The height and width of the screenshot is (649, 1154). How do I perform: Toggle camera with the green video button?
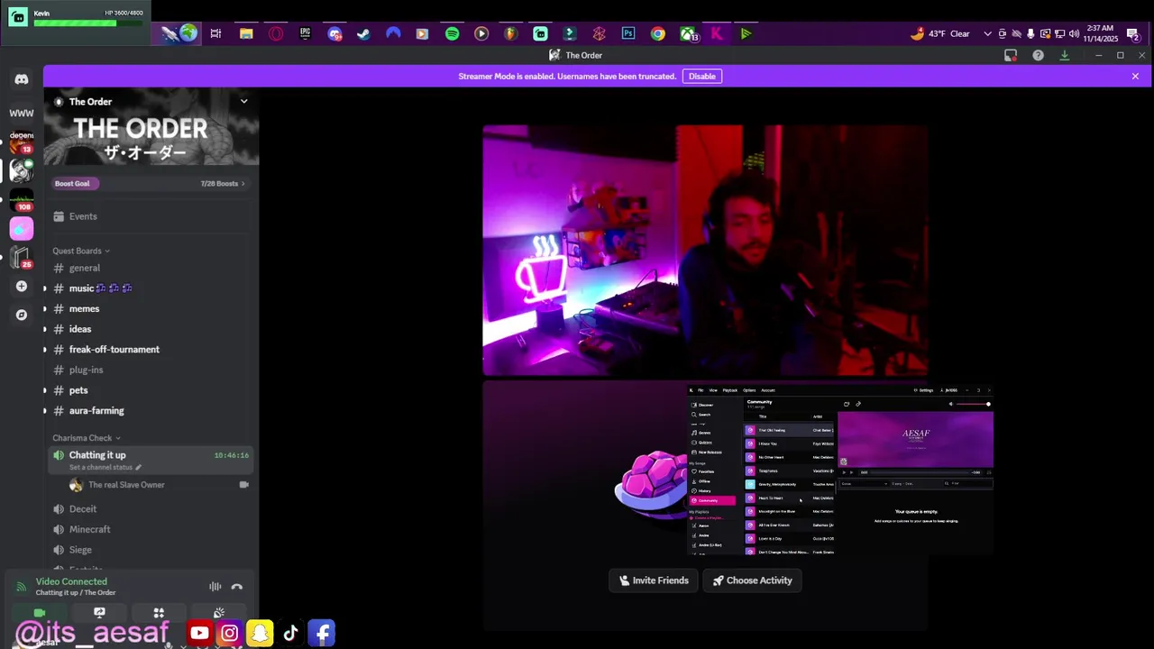click(40, 613)
